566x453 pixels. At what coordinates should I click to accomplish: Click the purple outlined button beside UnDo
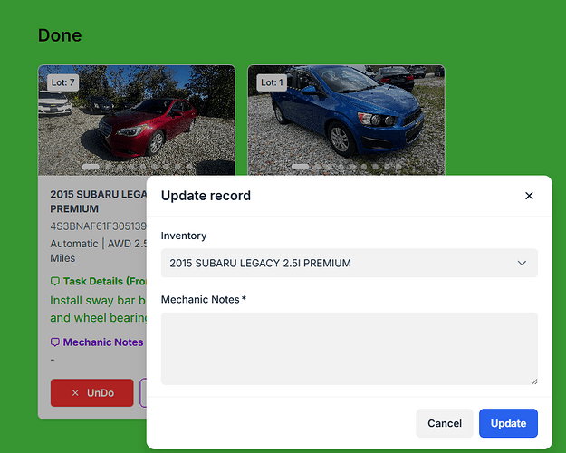(x=143, y=393)
